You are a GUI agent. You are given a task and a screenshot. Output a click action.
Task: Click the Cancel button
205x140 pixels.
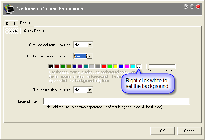tap(189, 131)
